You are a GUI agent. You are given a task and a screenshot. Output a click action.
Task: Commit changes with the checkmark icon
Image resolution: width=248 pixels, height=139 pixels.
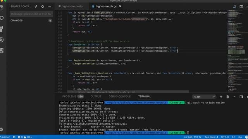(36, 7)
